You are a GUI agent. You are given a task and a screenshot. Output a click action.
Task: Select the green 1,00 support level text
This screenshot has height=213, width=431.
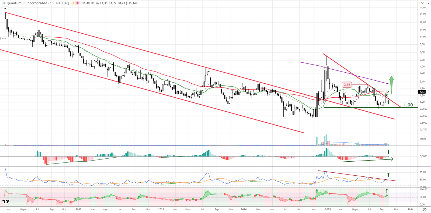click(408, 105)
